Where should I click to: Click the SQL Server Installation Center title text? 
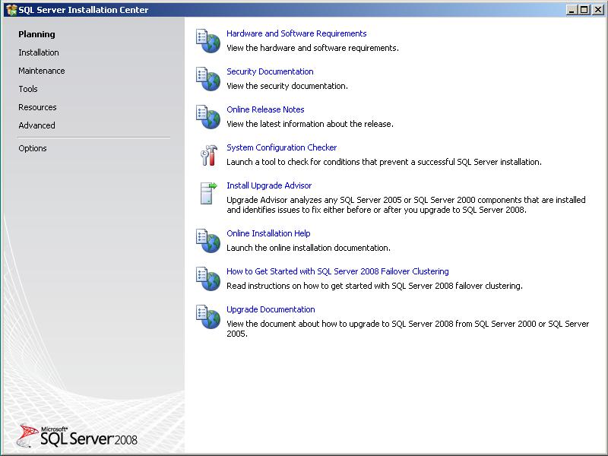pos(84,10)
